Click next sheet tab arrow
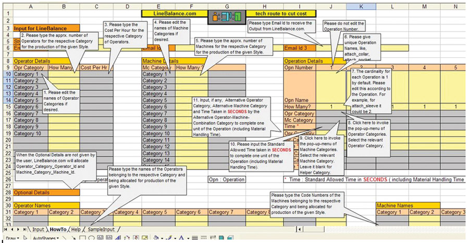469x243 pixels. 18,229
